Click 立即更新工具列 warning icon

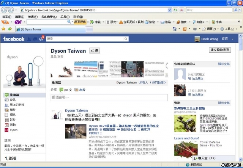click(x=121, y=22)
